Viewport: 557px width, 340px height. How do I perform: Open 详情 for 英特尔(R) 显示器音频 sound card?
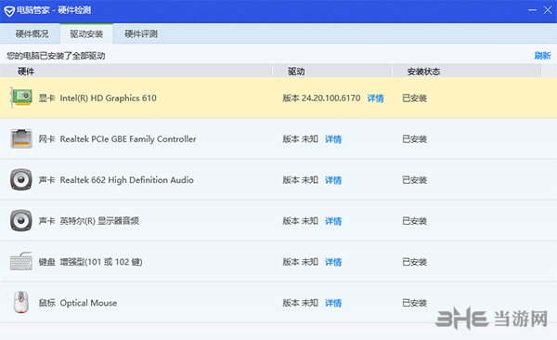click(x=333, y=221)
